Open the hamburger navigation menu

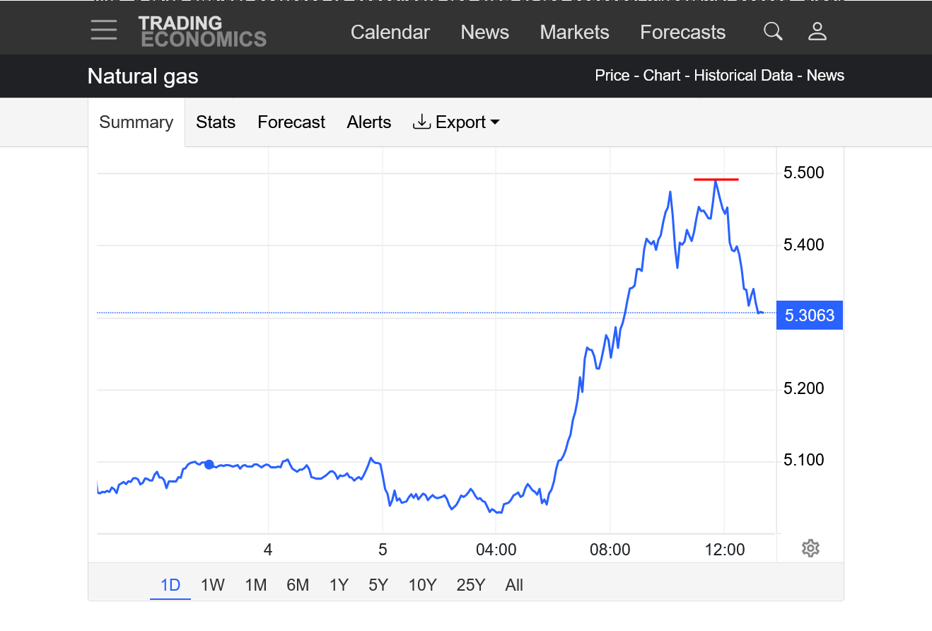pyautogui.click(x=104, y=30)
